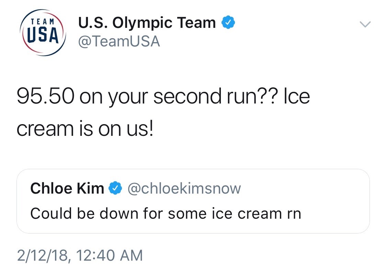Click the verified badge beside U.S. Olympic Team
Viewport: 385px width, 272px height.
[x=228, y=23]
